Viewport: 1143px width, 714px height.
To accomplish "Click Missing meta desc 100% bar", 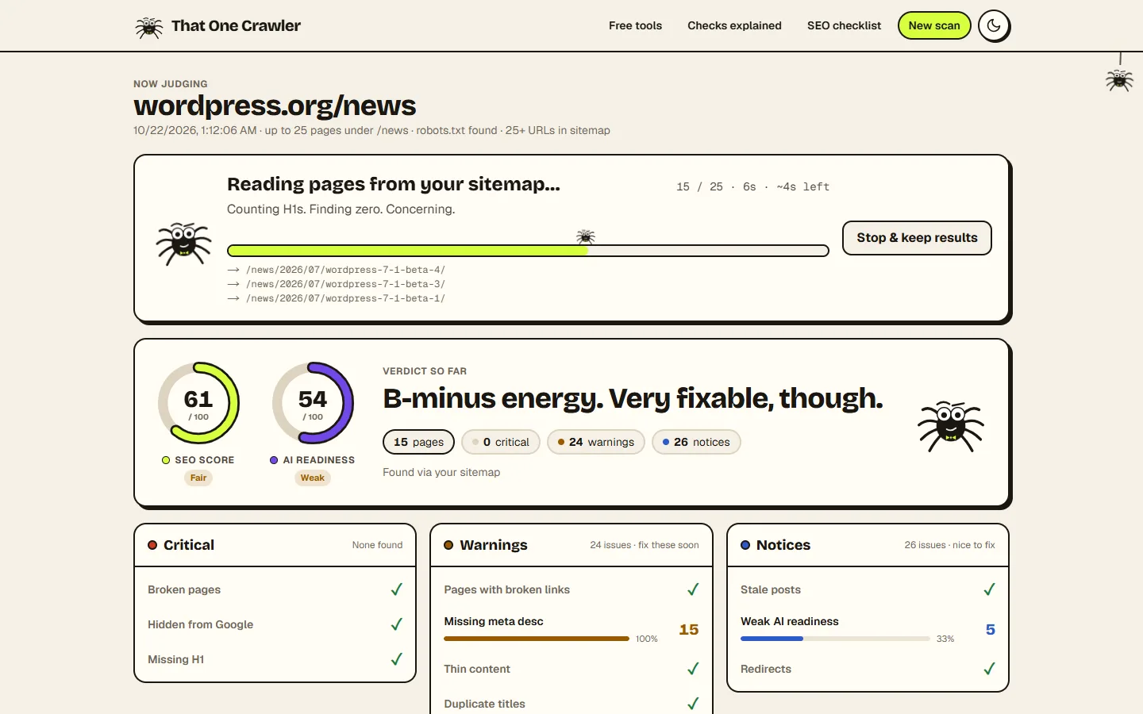I will point(537,639).
